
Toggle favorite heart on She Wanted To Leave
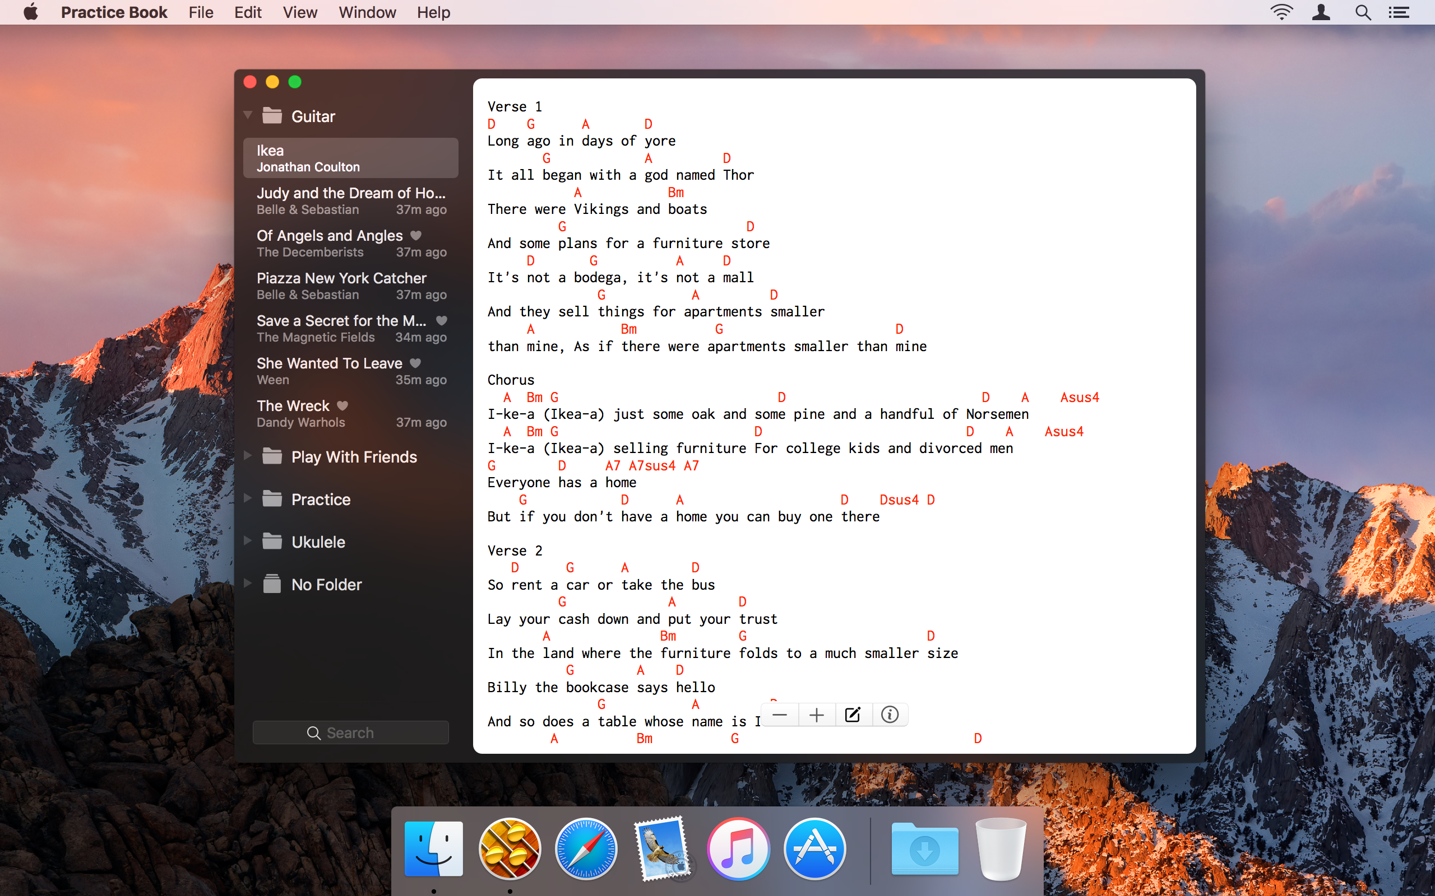coord(416,363)
